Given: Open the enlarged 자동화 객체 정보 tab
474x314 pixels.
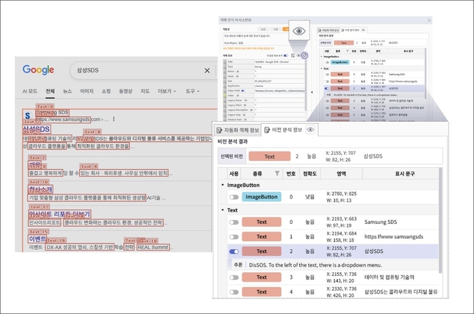Looking at the screenshot, I should 238,130.
